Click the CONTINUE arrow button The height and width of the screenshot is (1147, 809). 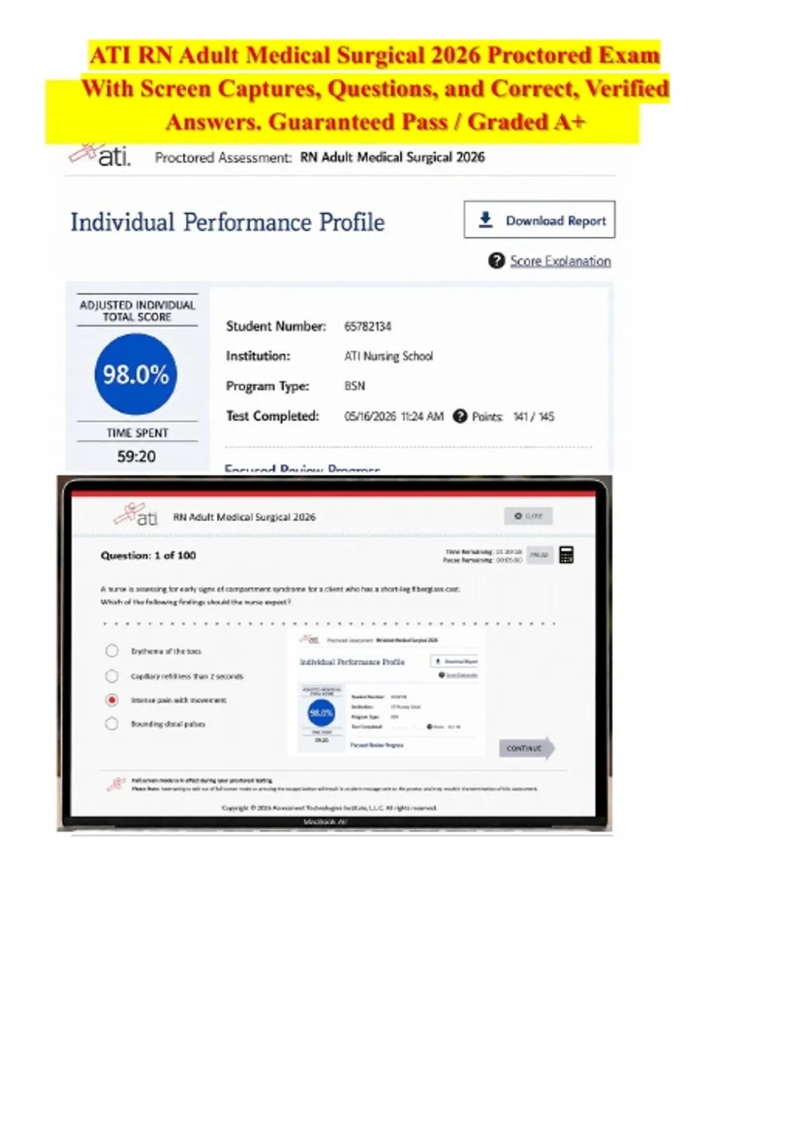click(x=527, y=748)
